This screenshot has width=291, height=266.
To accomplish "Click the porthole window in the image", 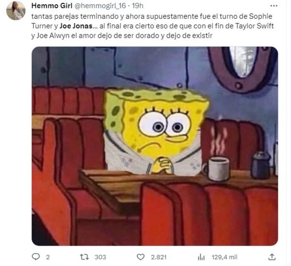I will tap(242, 67).
